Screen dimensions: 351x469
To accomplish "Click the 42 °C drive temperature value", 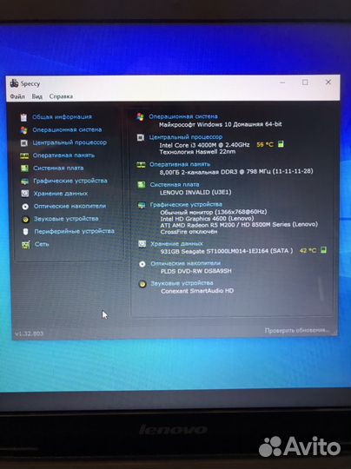I will point(308,250).
